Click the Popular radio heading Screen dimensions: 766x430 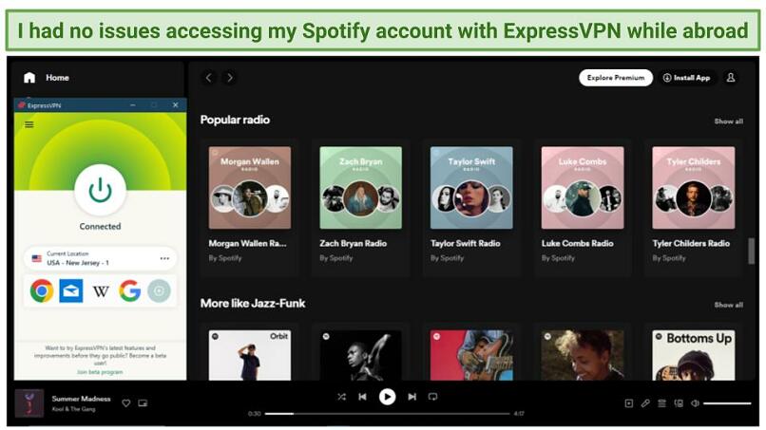tap(235, 120)
